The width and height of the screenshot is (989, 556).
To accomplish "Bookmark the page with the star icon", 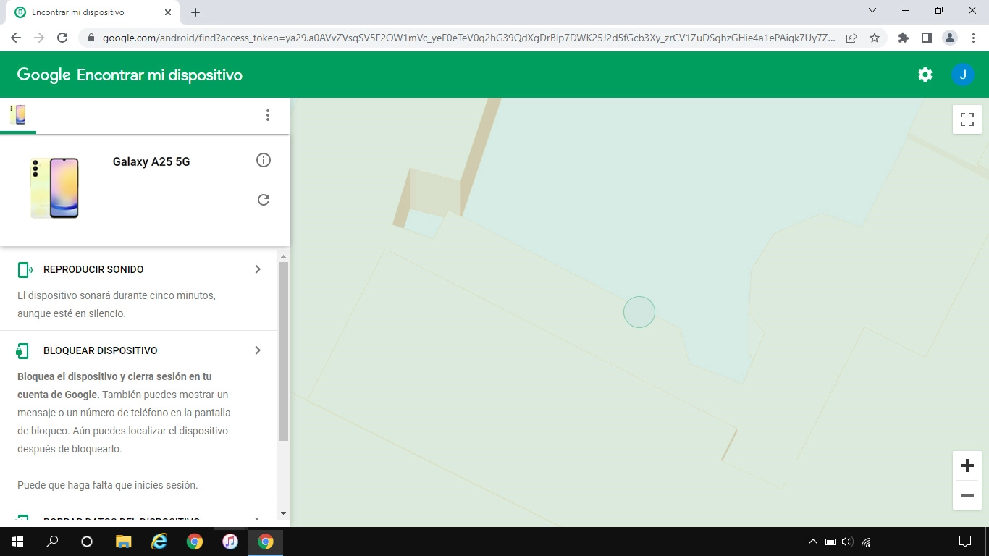I will [875, 37].
